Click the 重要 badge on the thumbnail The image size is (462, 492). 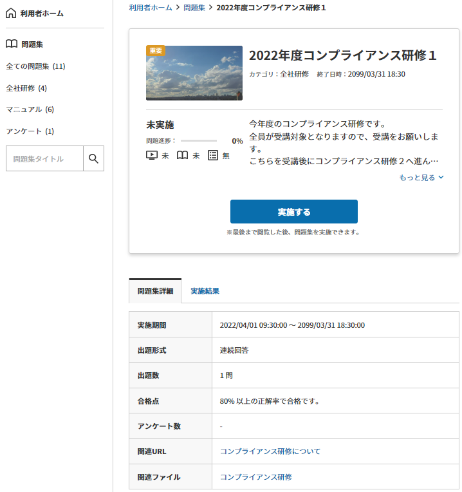coord(156,50)
